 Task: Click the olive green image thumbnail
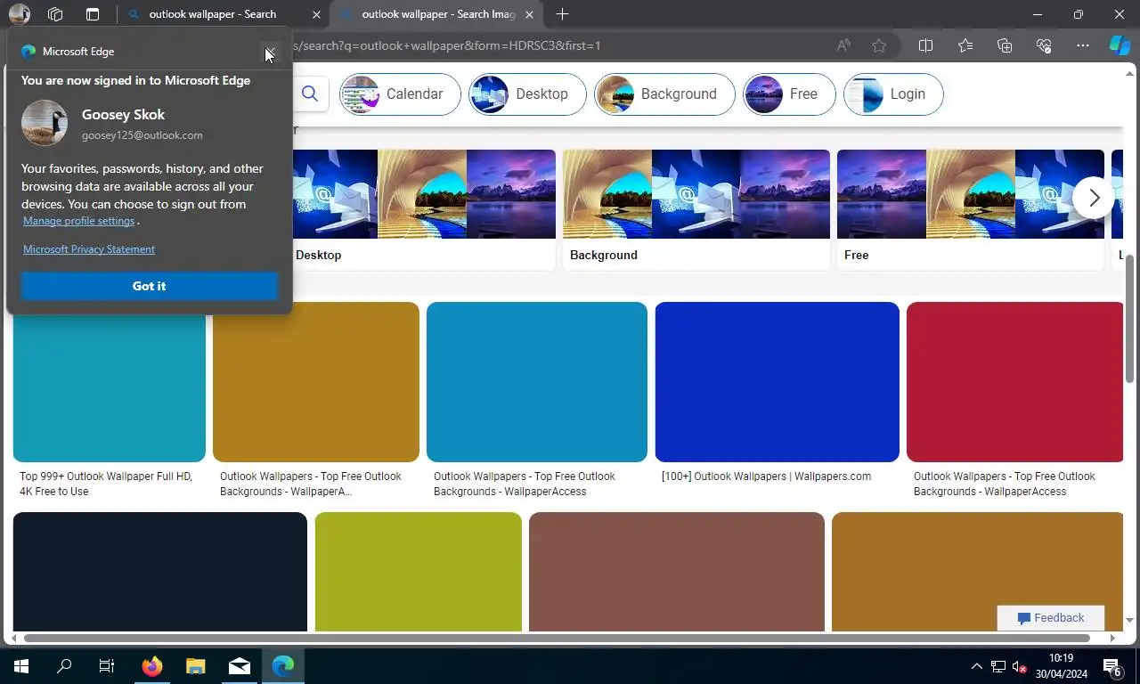419,571
